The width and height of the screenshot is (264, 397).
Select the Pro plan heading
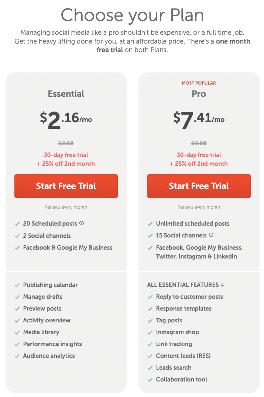(x=199, y=94)
